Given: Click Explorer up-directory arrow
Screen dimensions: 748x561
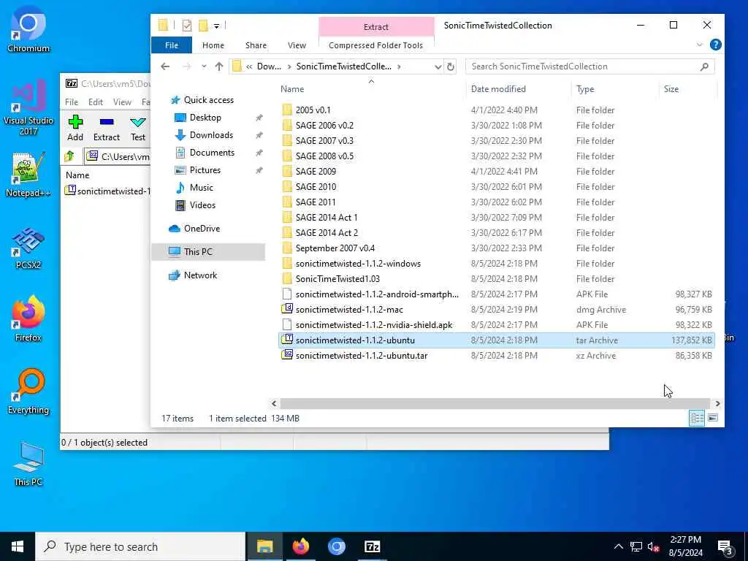Looking at the screenshot, I should pos(219,66).
